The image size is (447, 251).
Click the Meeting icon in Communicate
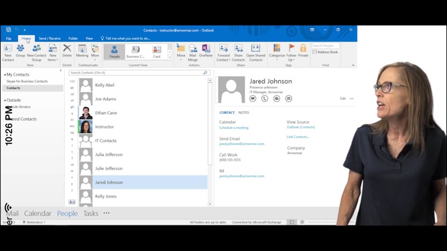[82, 51]
